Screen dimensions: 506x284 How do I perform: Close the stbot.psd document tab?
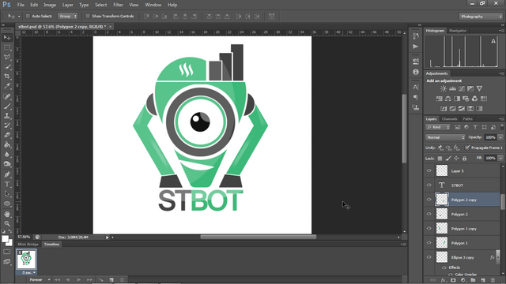(x=110, y=27)
